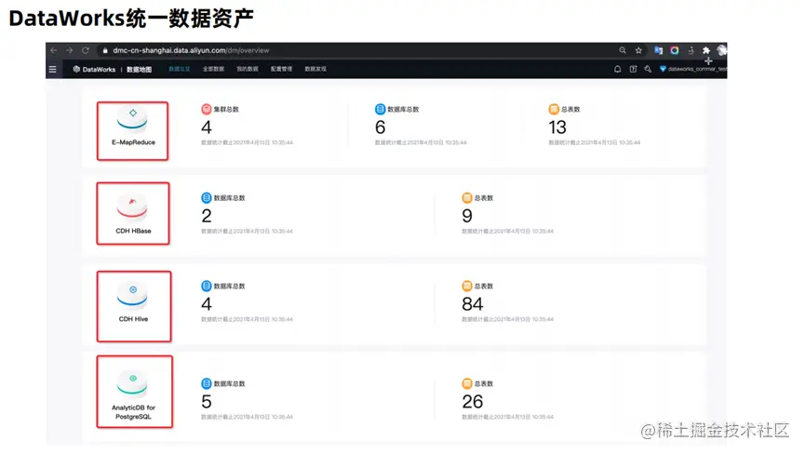The width and height of the screenshot is (805, 455).
Task: Click the E-MapReduce 集群总数 icon
Action: tap(206, 109)
